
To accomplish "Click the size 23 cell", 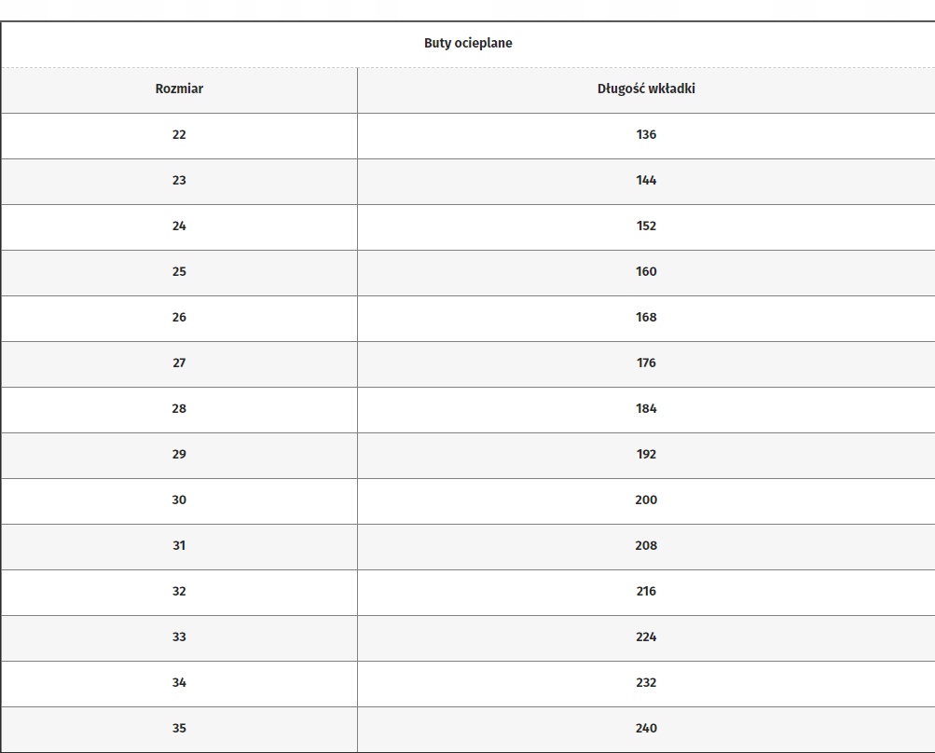I will (x=179, y=181).
